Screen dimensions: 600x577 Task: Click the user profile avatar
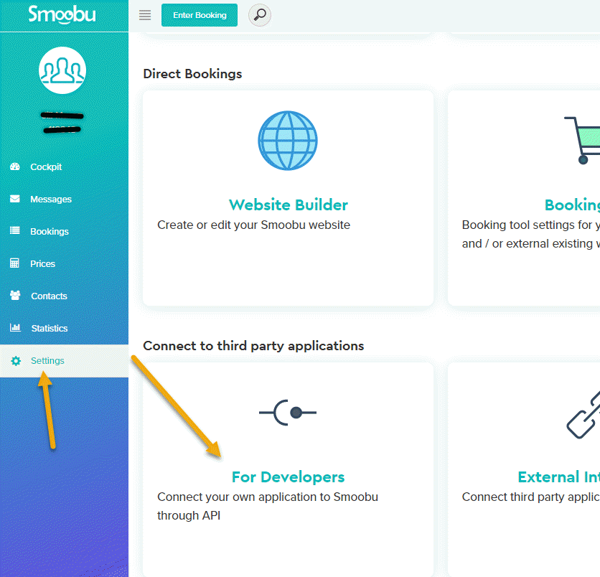(x=62, y=70)
